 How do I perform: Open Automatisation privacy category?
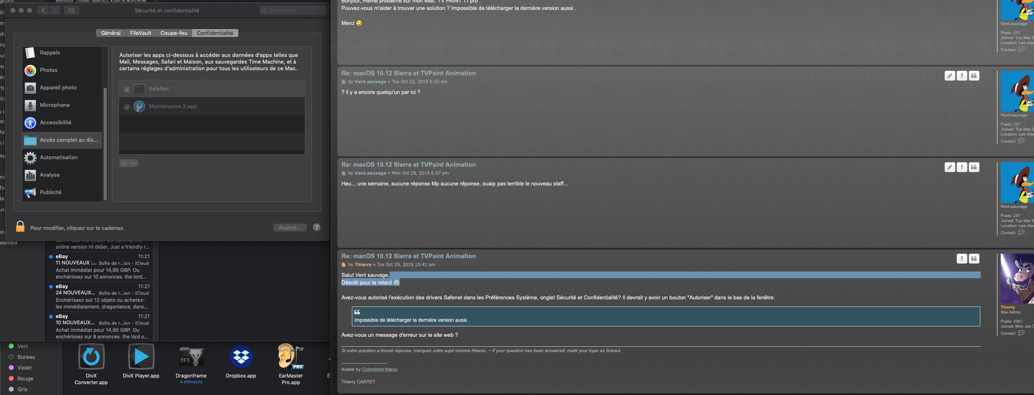[x=62, y=158]
